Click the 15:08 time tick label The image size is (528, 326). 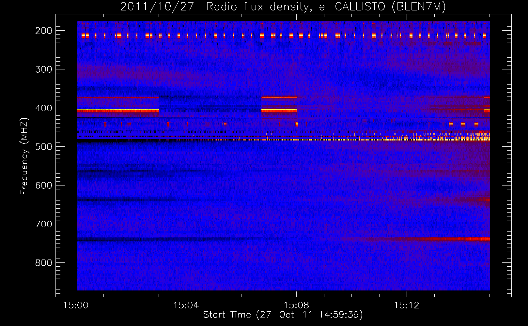click(x=296, y=305)
